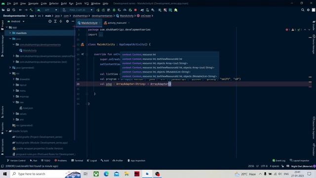Hide the project panel with minus icon

(x=73, y=21)
